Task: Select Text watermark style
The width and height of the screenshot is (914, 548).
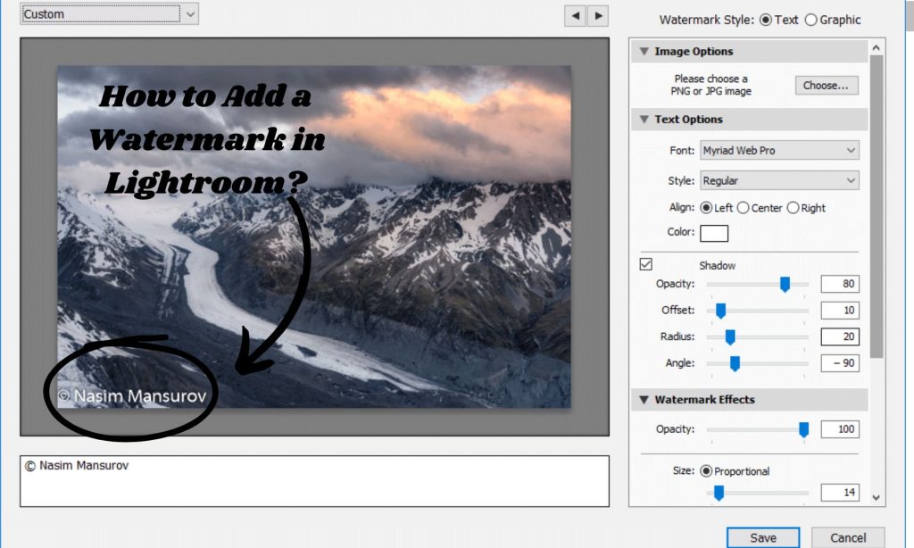Action: (765, 20)
